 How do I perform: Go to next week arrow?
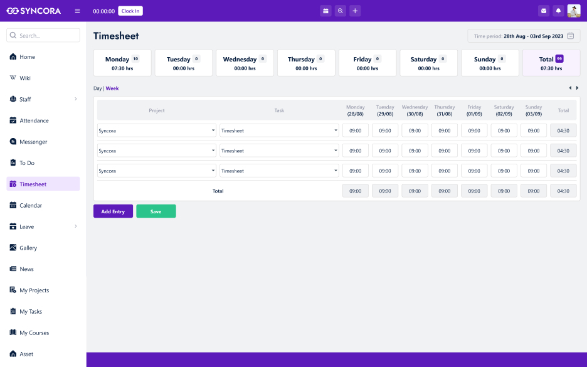(x=577, y=88)
